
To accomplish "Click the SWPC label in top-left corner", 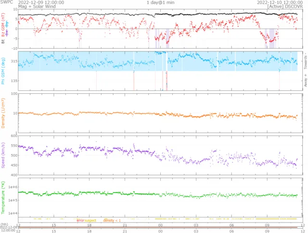I will click(6, 2).
